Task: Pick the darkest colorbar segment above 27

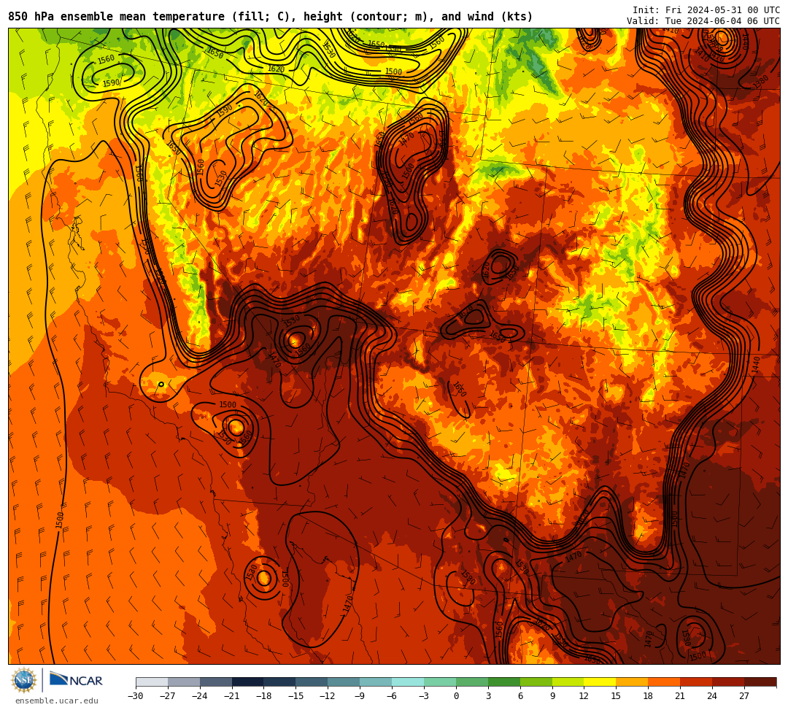Action: pyautogui.click(x=760, y=682)
